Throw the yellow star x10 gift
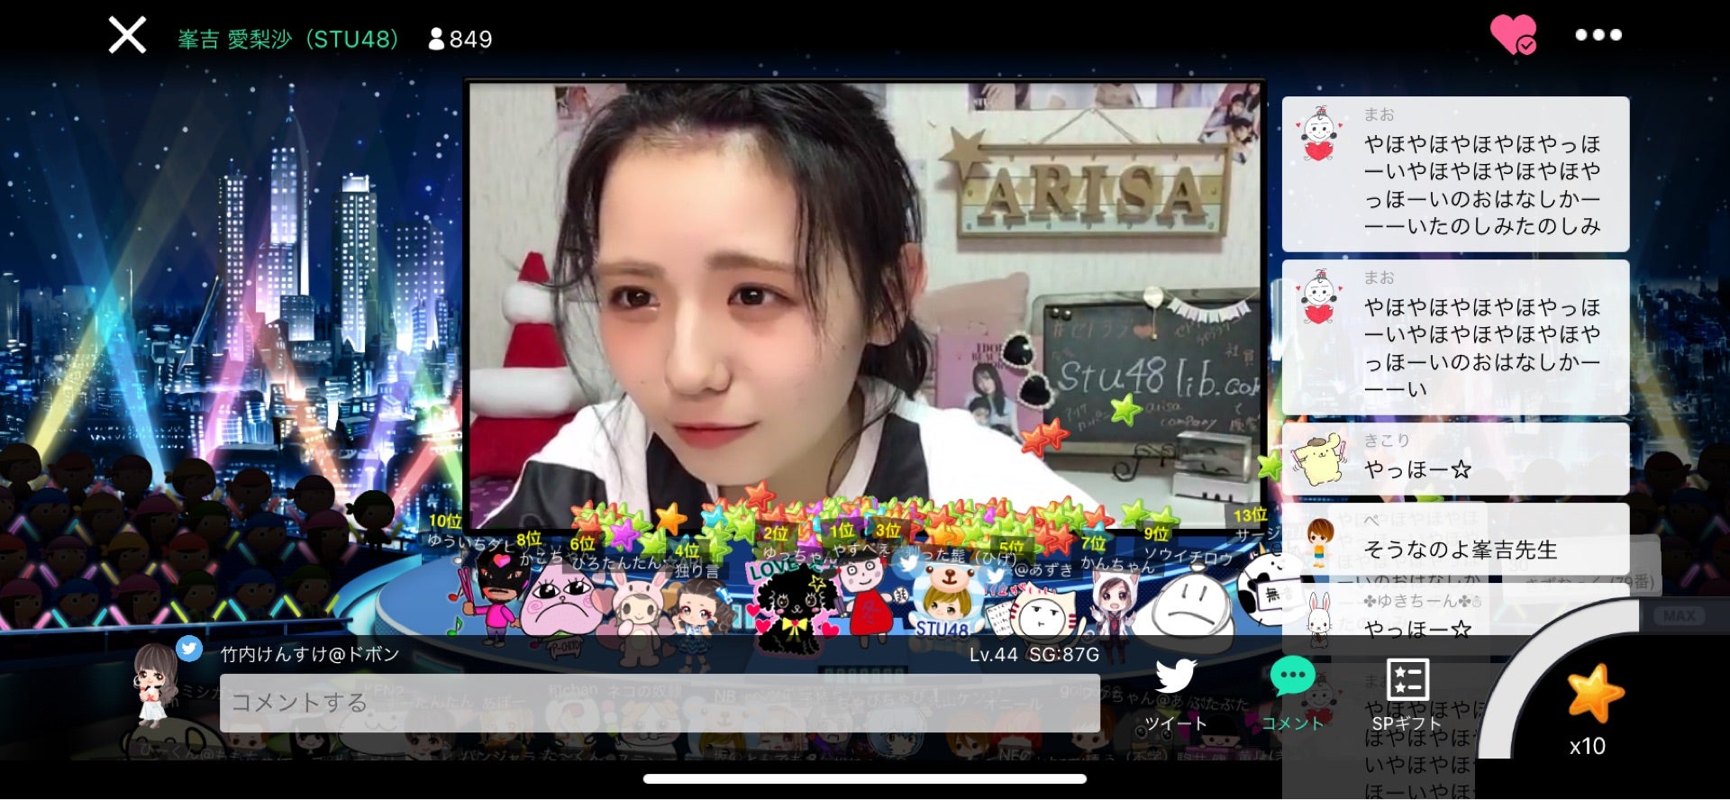Viewport: 1730px width, 800px height. 1595,694
